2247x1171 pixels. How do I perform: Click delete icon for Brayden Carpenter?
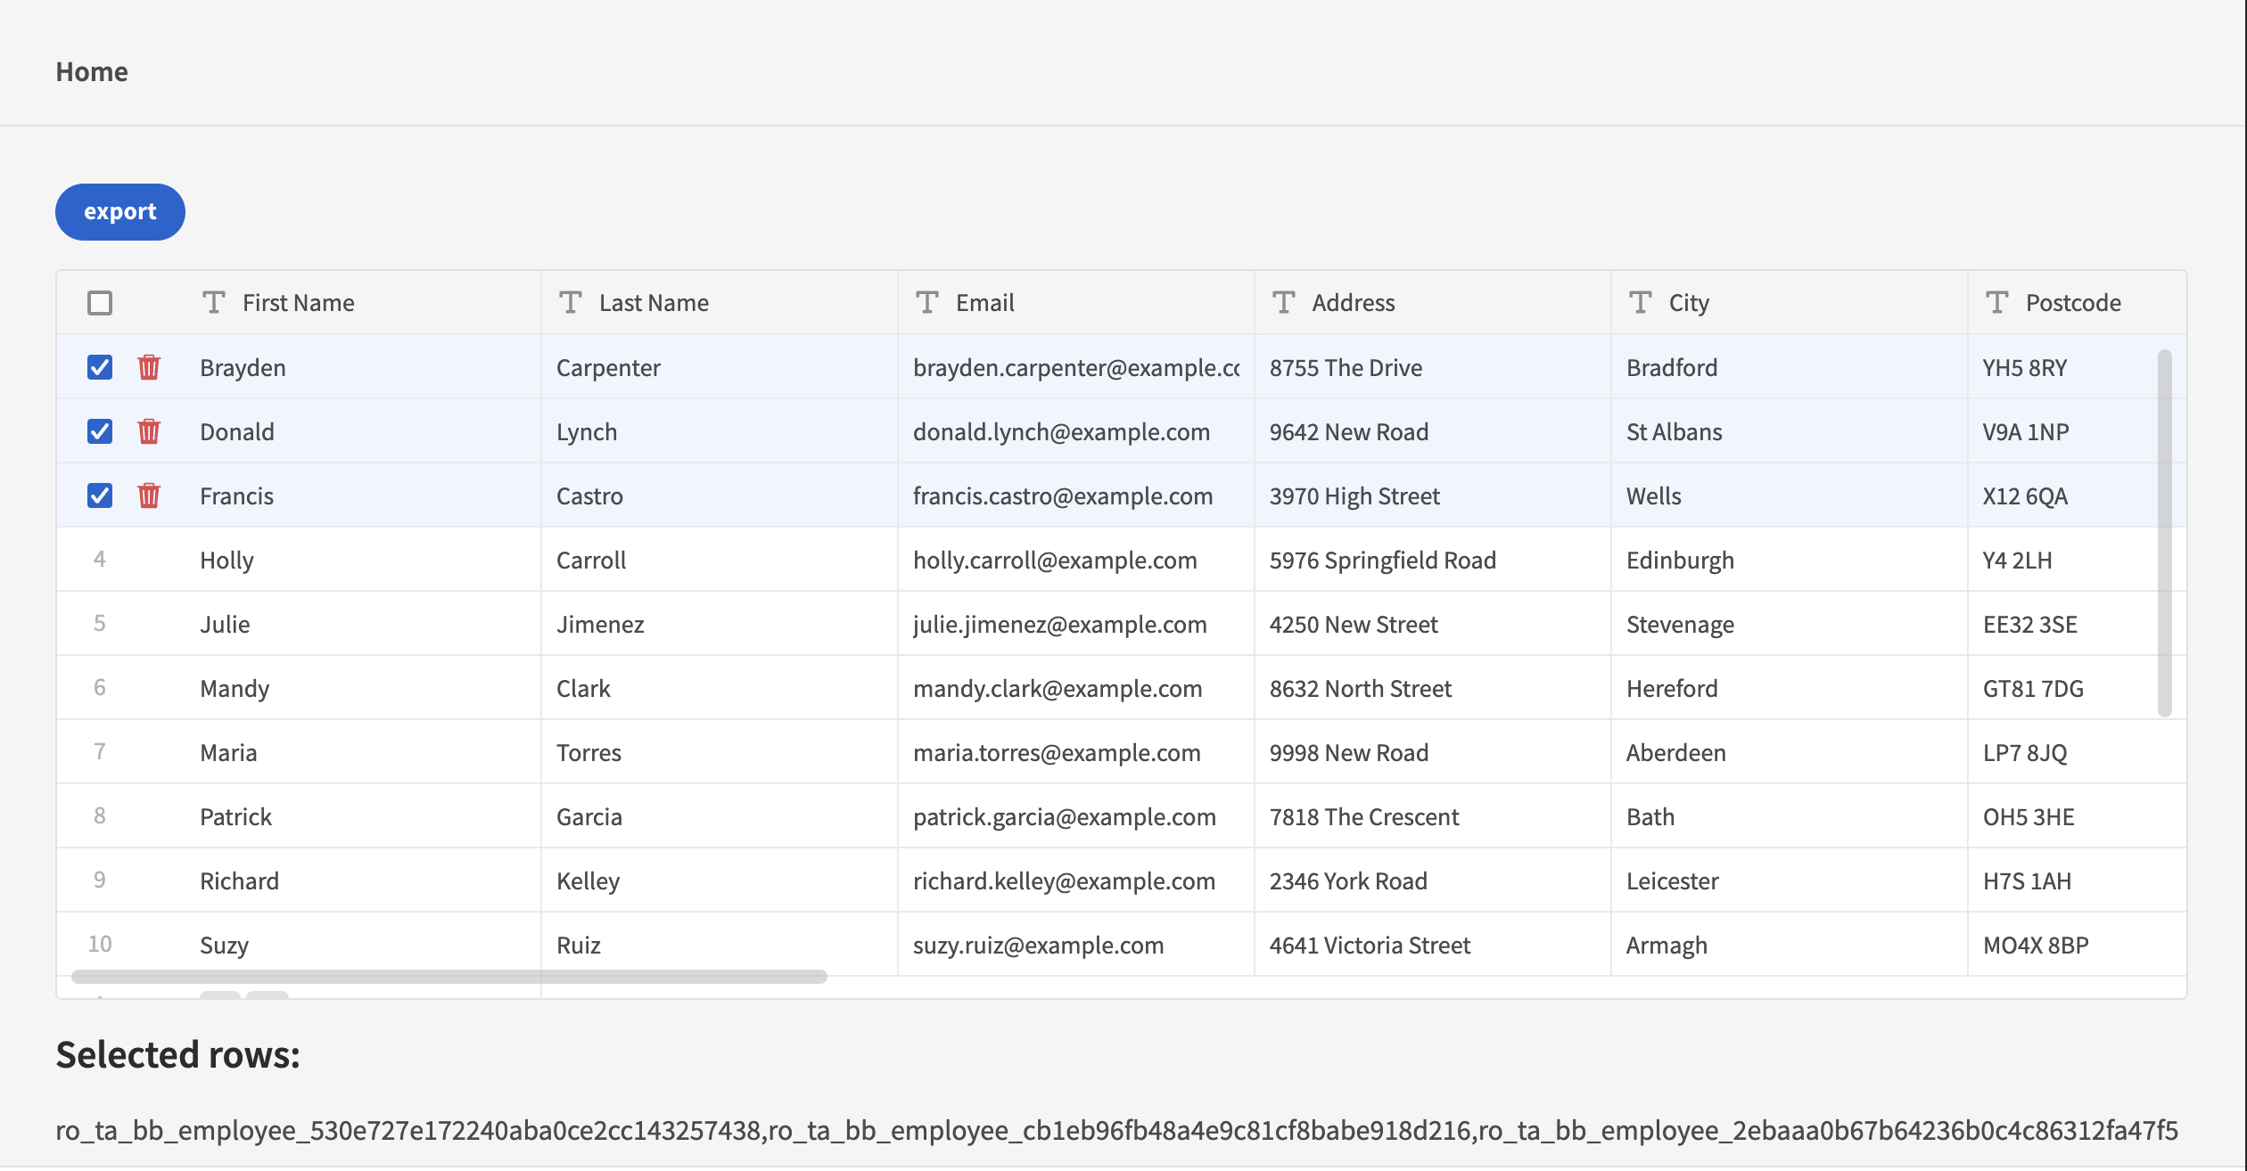[147, 367]
